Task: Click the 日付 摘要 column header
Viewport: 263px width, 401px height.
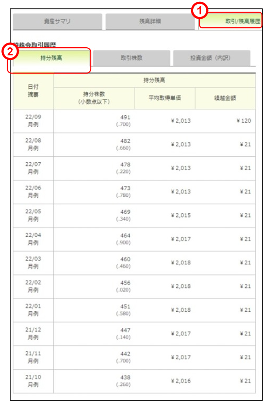Action: pyautogui.click(x=33, y=91)
